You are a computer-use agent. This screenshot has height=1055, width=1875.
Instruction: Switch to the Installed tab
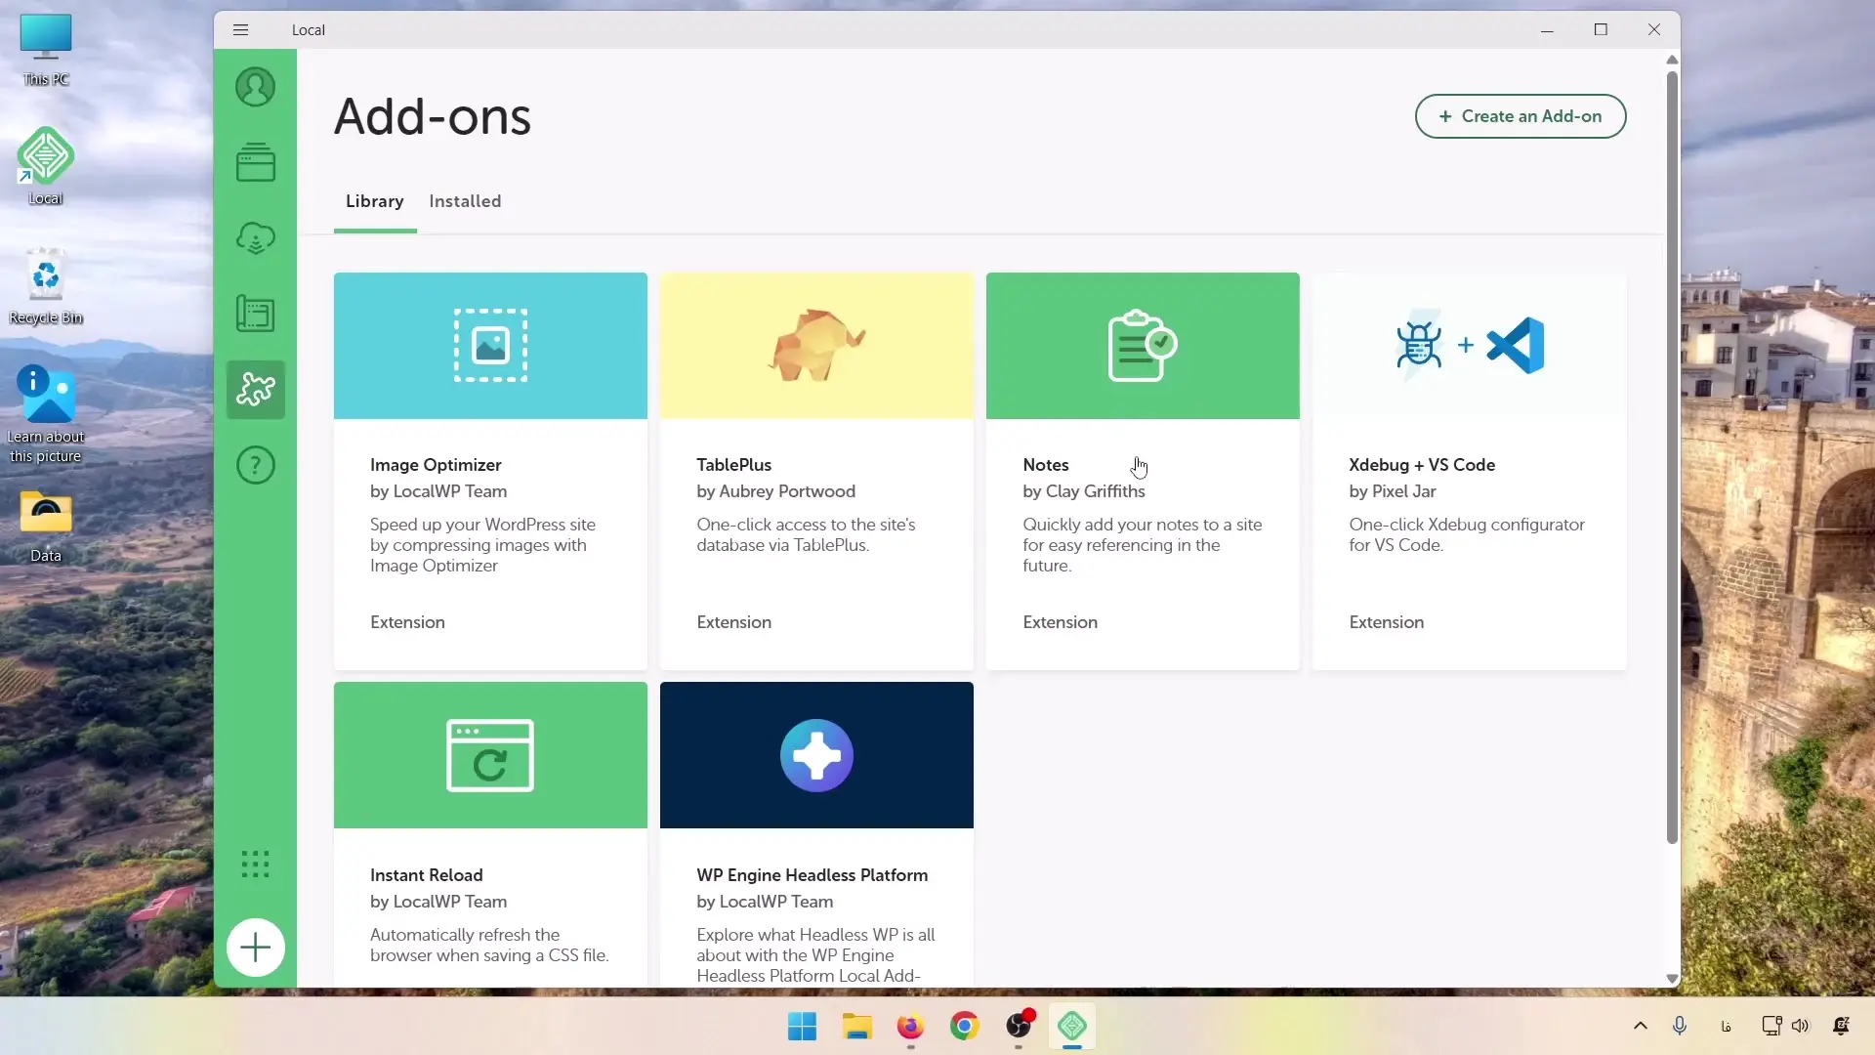click(x=465, y=201)
